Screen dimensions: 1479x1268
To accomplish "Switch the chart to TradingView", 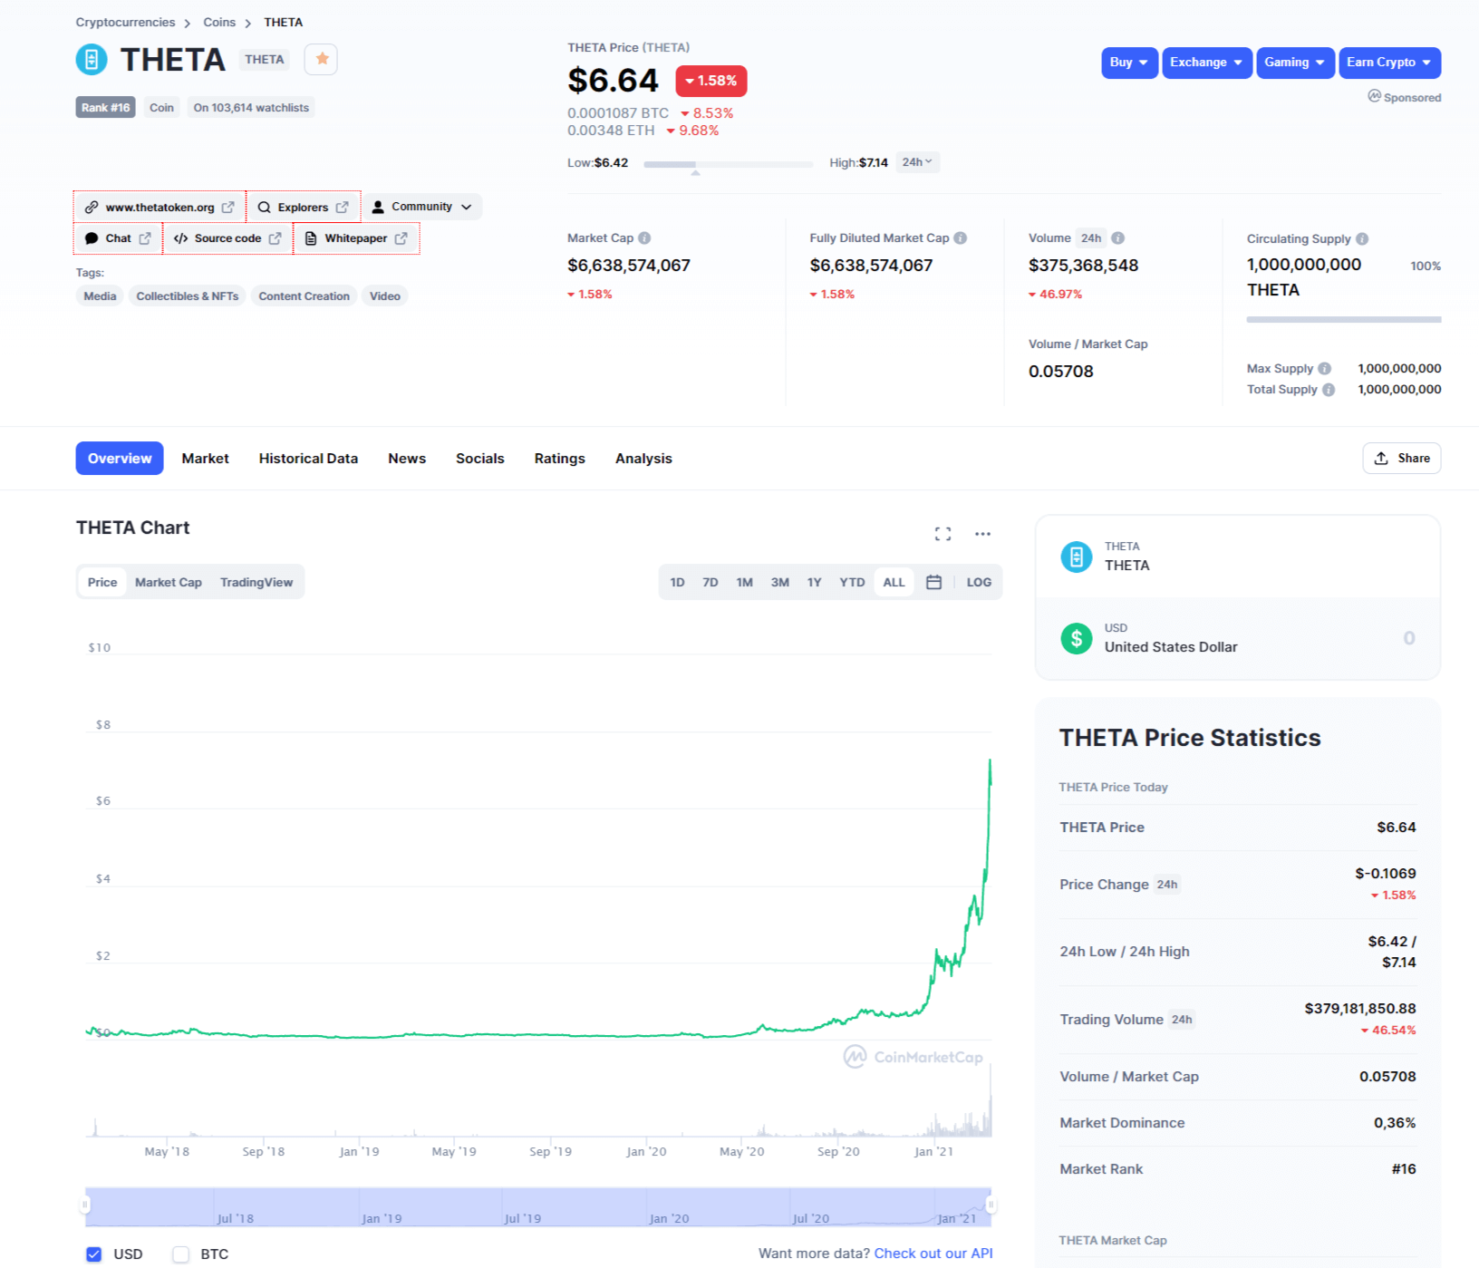I will tap(256, 582).
